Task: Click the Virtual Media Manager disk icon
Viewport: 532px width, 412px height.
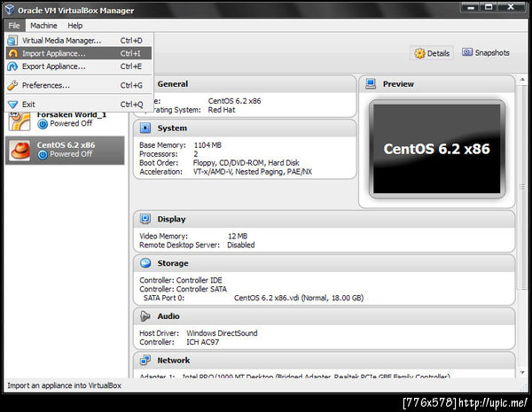Action: coord(12,41)
